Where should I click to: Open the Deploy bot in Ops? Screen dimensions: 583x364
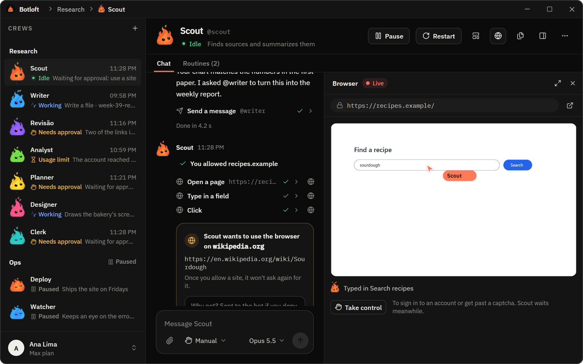click(73, 284)
